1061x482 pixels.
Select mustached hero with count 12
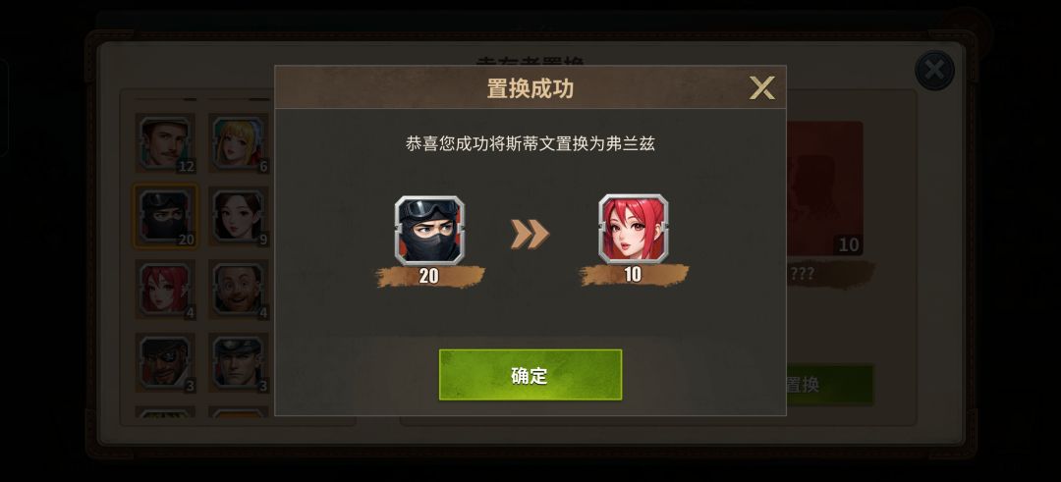pos(165,143)
